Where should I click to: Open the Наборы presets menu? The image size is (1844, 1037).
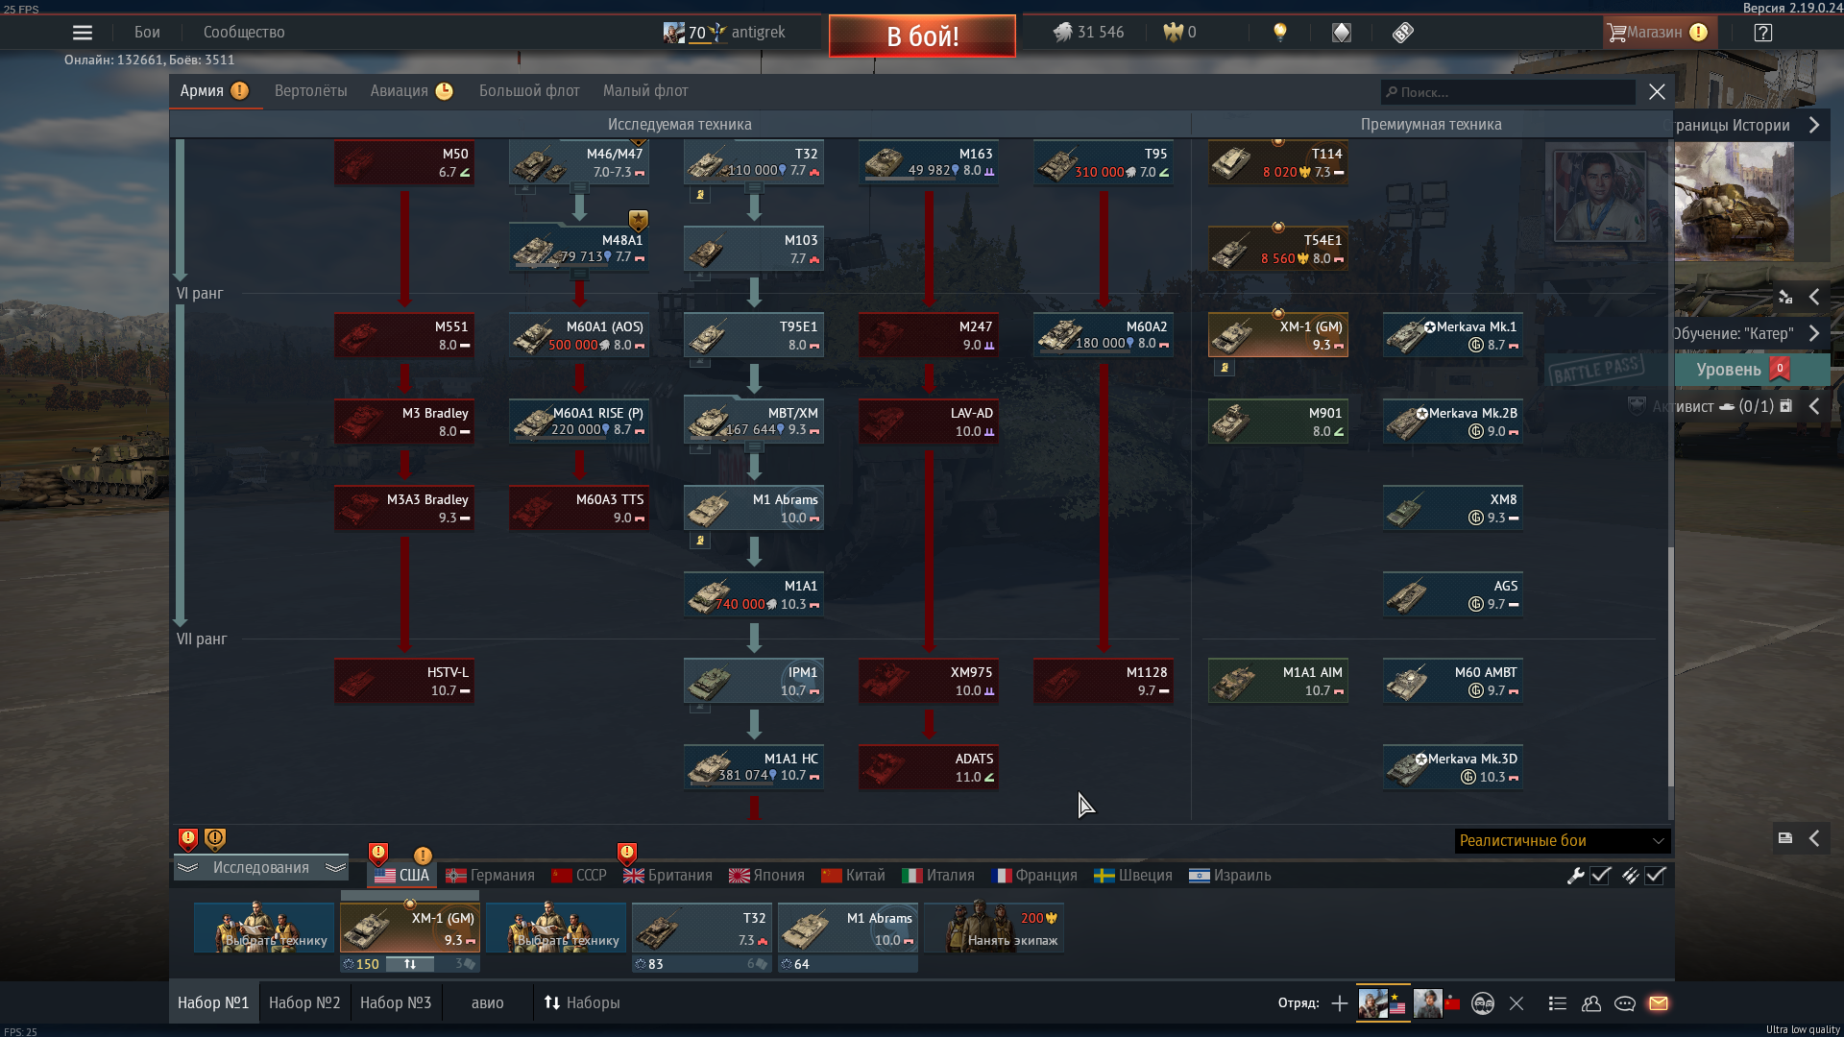[582, 1003]
